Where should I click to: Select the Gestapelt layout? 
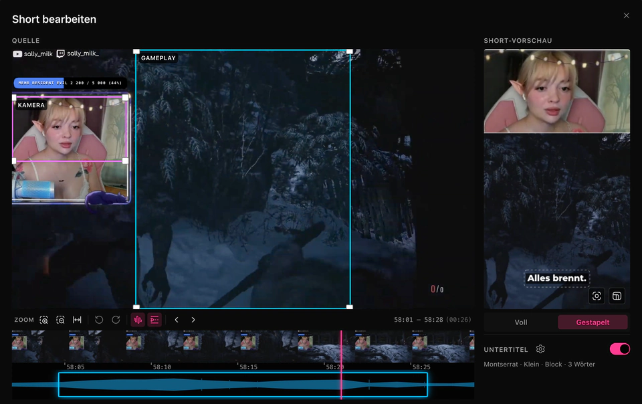[593, 322]
